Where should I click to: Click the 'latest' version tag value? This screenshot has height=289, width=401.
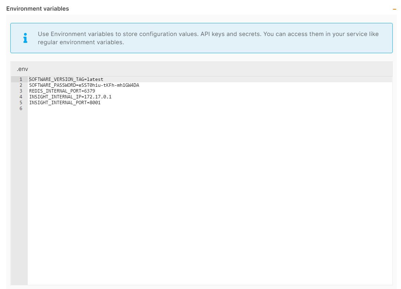95,79
